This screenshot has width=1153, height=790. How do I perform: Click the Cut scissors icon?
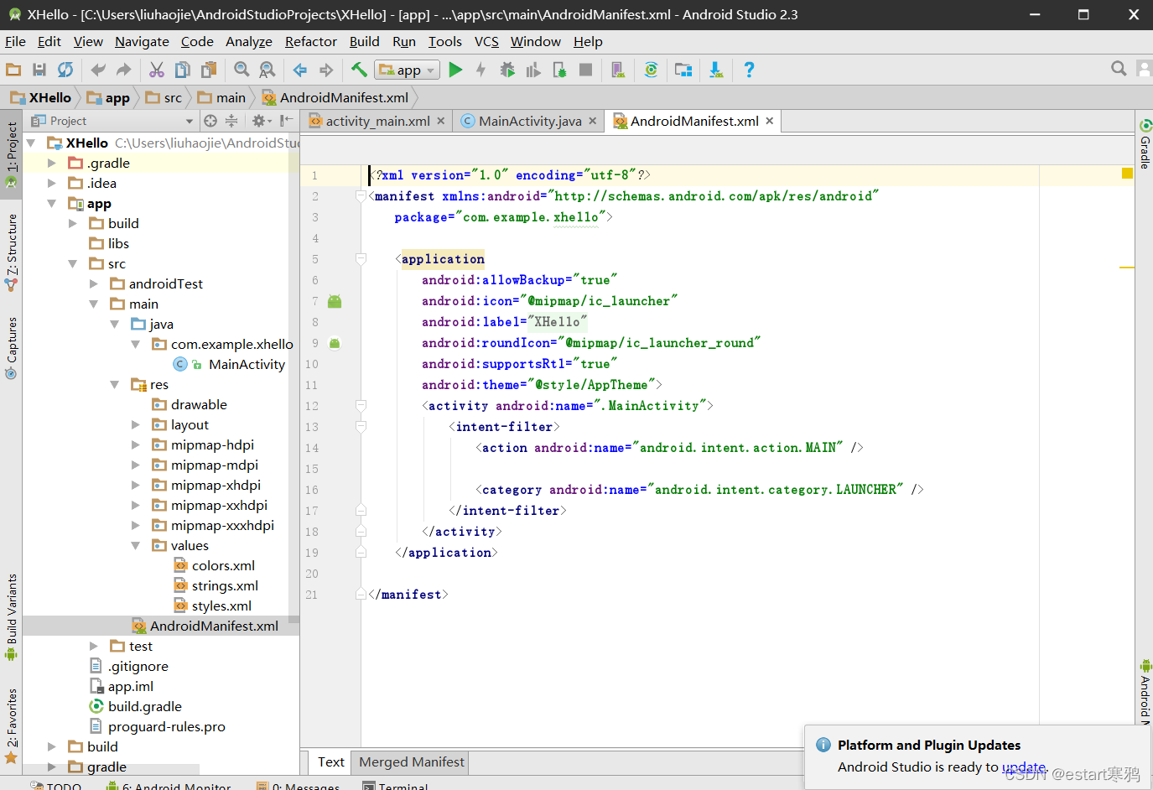[157, 70]
